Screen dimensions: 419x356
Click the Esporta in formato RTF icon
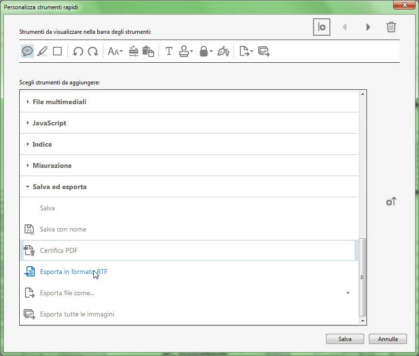pos(29,272)
